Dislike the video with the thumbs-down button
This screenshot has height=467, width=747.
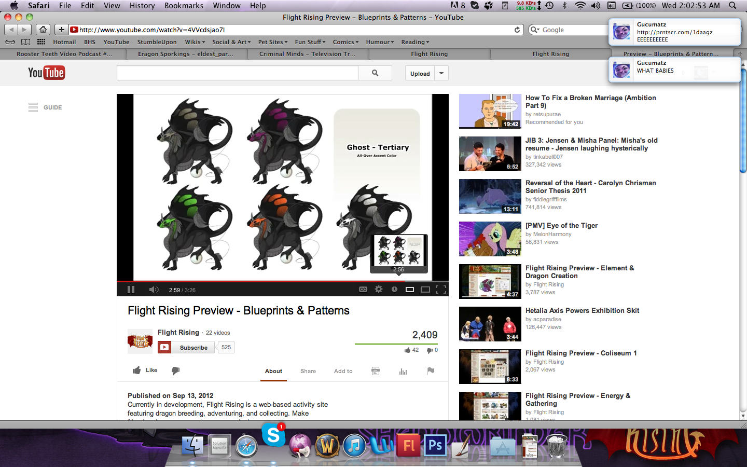tap(176, 370)
